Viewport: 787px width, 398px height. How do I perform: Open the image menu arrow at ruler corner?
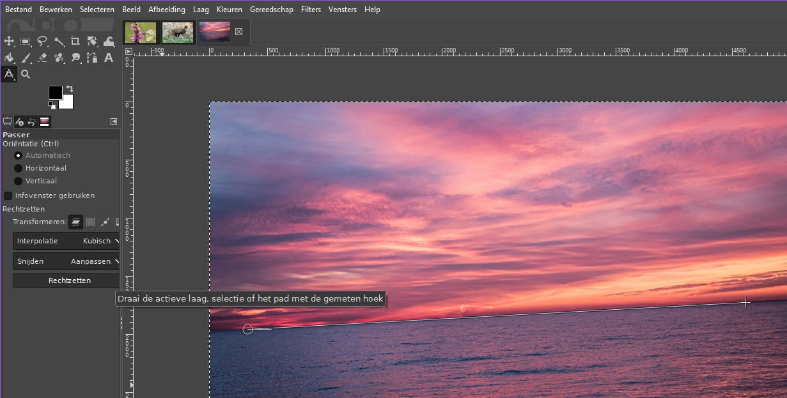129,51
